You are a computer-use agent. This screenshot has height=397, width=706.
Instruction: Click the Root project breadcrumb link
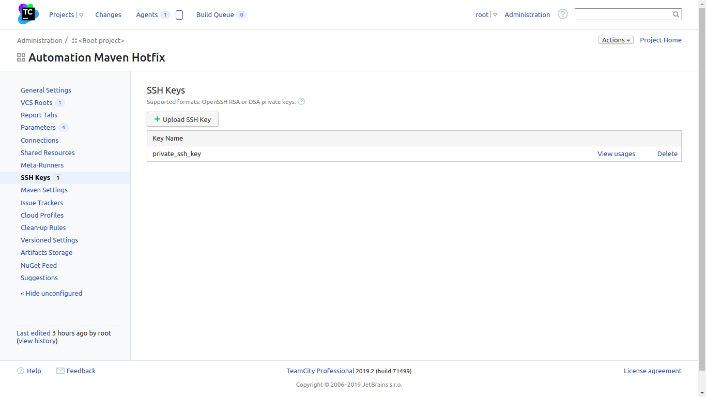pyautogui.click(x=101, y=40)
